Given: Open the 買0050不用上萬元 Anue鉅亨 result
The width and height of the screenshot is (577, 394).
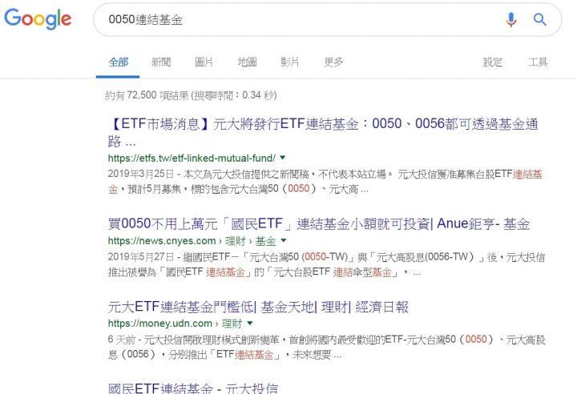Looking at the screenshot, I should click(x=319, y=223).
